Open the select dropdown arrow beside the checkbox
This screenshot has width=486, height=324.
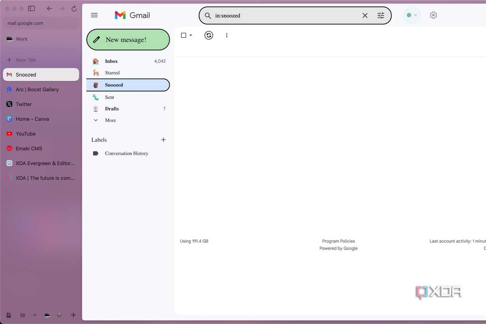(x=191, y=35)
